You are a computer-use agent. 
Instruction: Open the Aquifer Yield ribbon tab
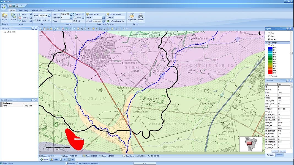pyautogui.click(x=37, y=10)
